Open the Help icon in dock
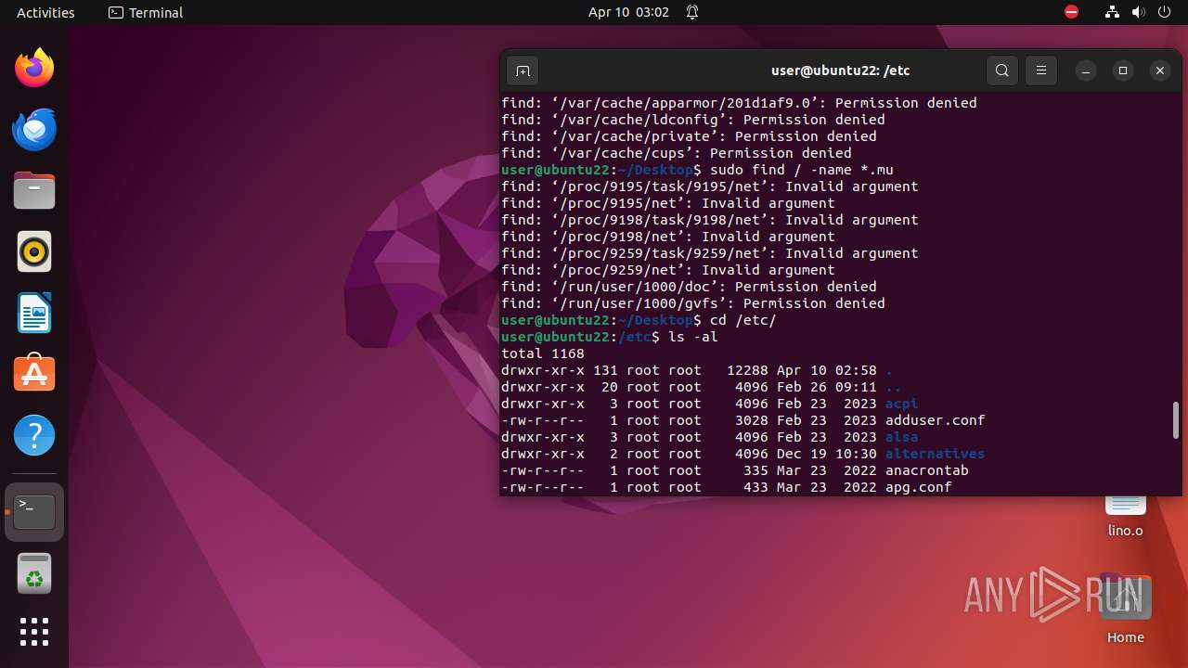 click(x=34, y=435)
